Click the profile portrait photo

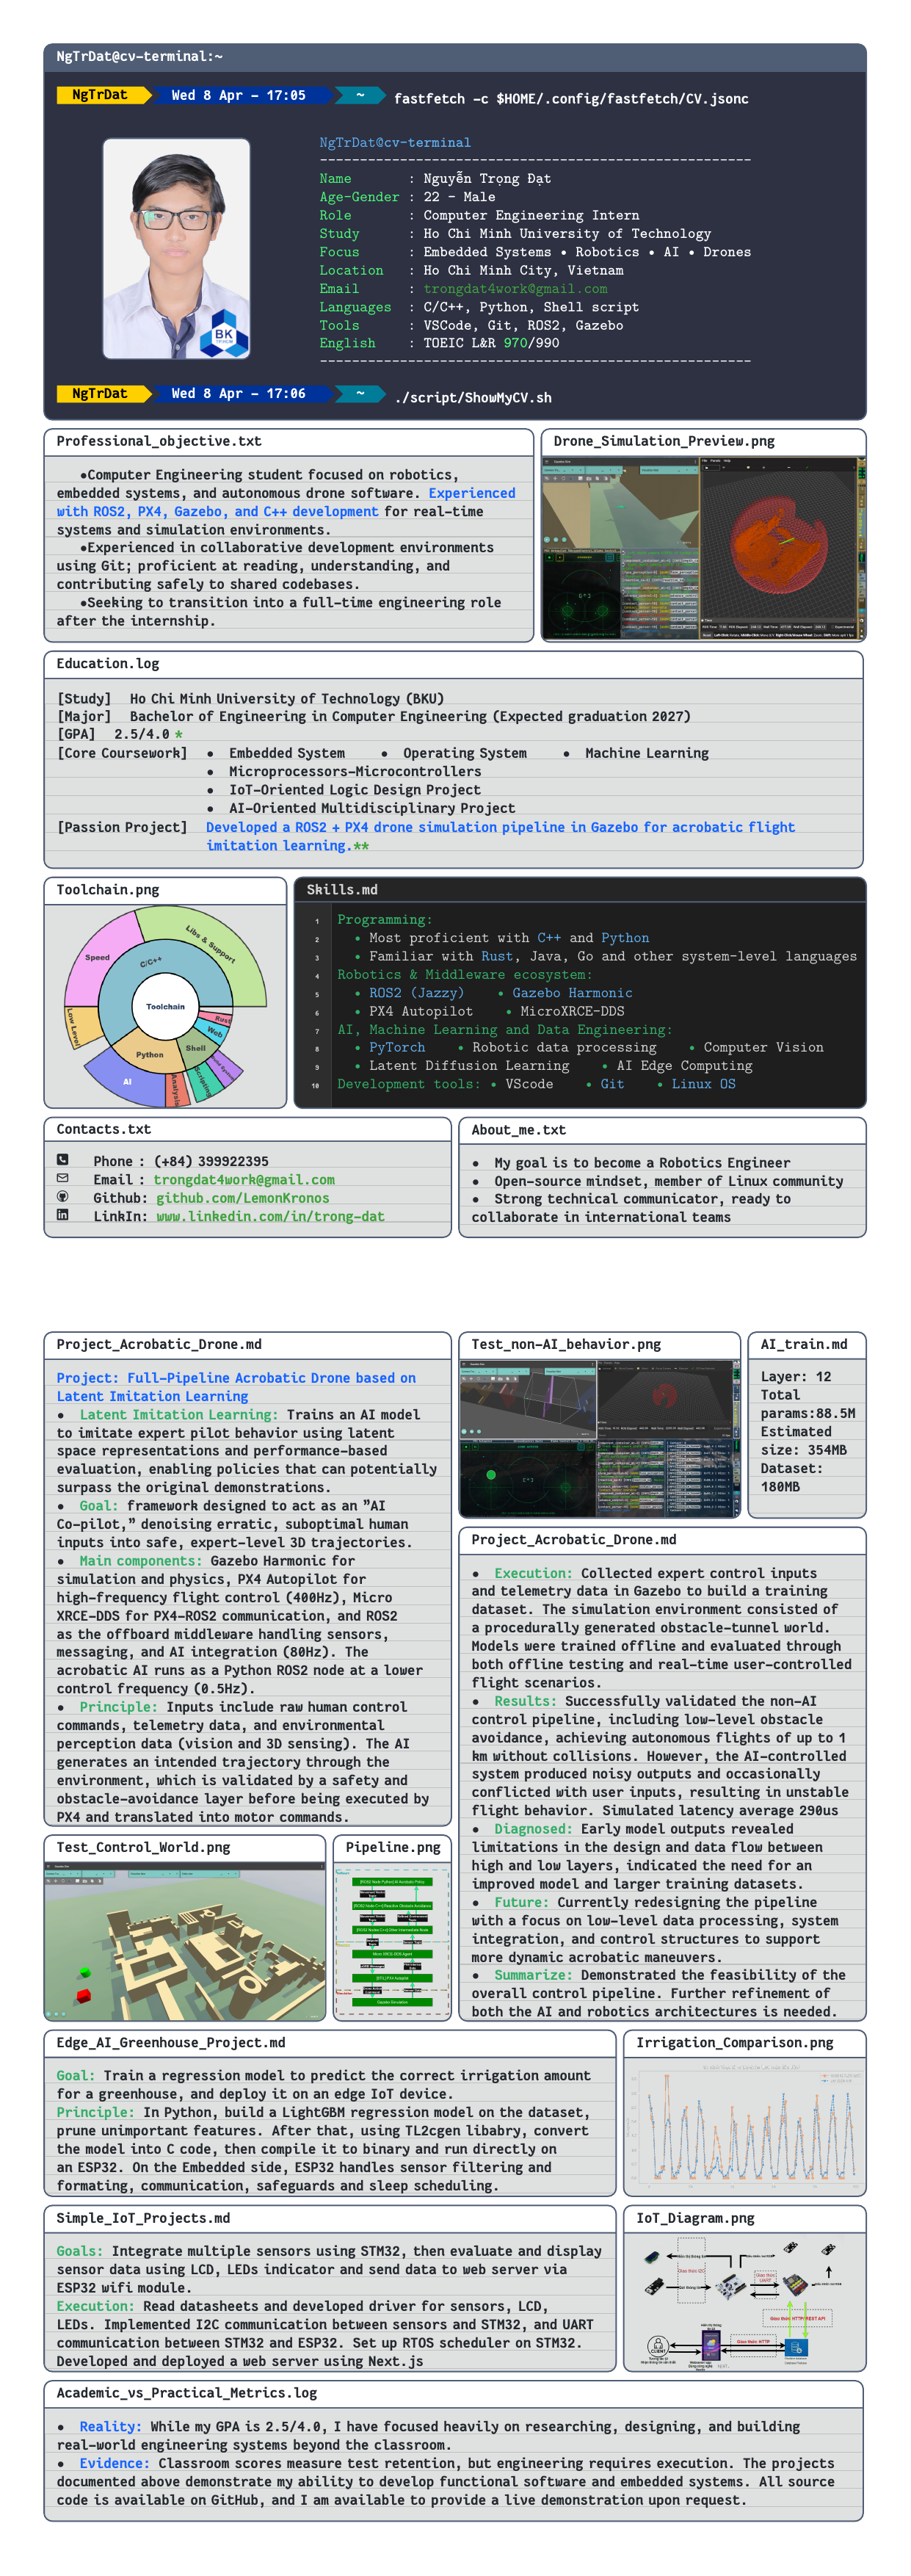tap(176, 248)
